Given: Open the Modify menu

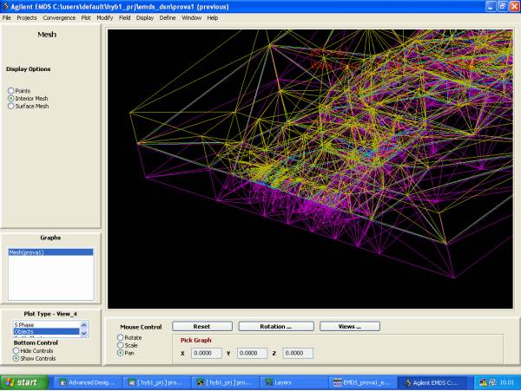Looking at the screenshot, I should (x=105, y=18).
